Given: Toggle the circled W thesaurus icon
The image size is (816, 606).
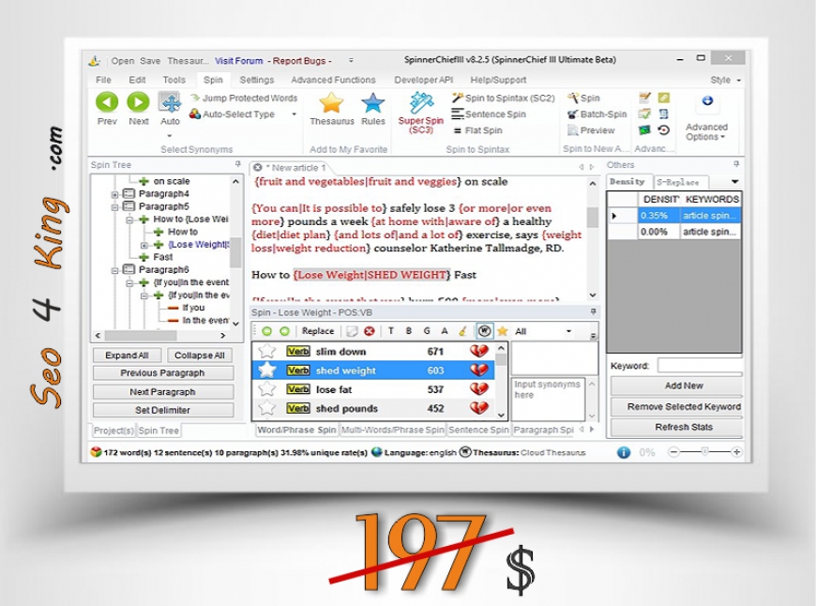Looking at the screenshot, I should (x=484, y=331).
